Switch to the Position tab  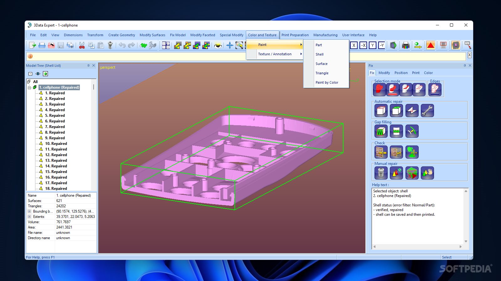point(401,73)
